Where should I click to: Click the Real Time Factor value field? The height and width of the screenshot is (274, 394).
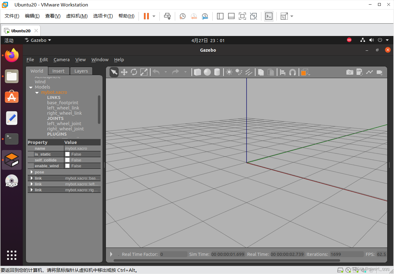pos(173,254)
